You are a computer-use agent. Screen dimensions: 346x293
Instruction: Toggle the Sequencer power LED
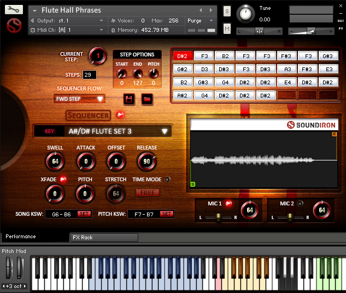[120, 115]
